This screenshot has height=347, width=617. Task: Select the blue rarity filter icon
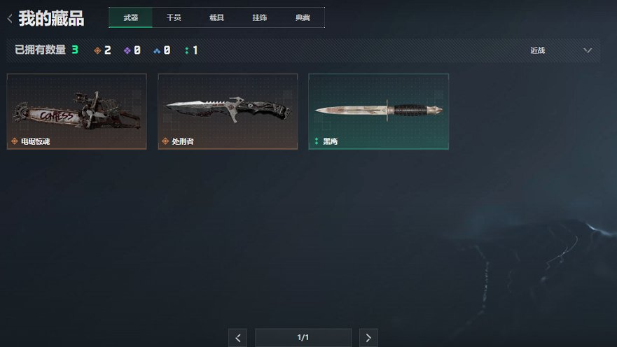click(x=157, y=50)
